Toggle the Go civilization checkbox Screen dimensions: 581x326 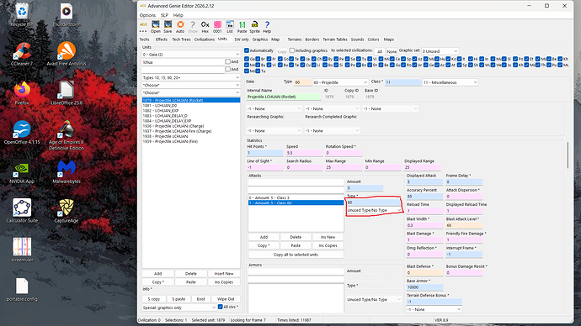[280, 59]
